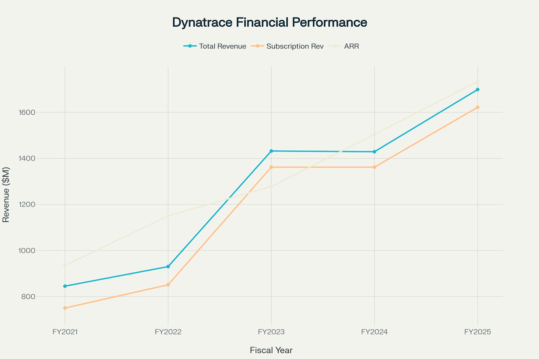539x359 pixels.
Task: Select the Total Revenue FY2022 data point
Action: tap(168, 267)
